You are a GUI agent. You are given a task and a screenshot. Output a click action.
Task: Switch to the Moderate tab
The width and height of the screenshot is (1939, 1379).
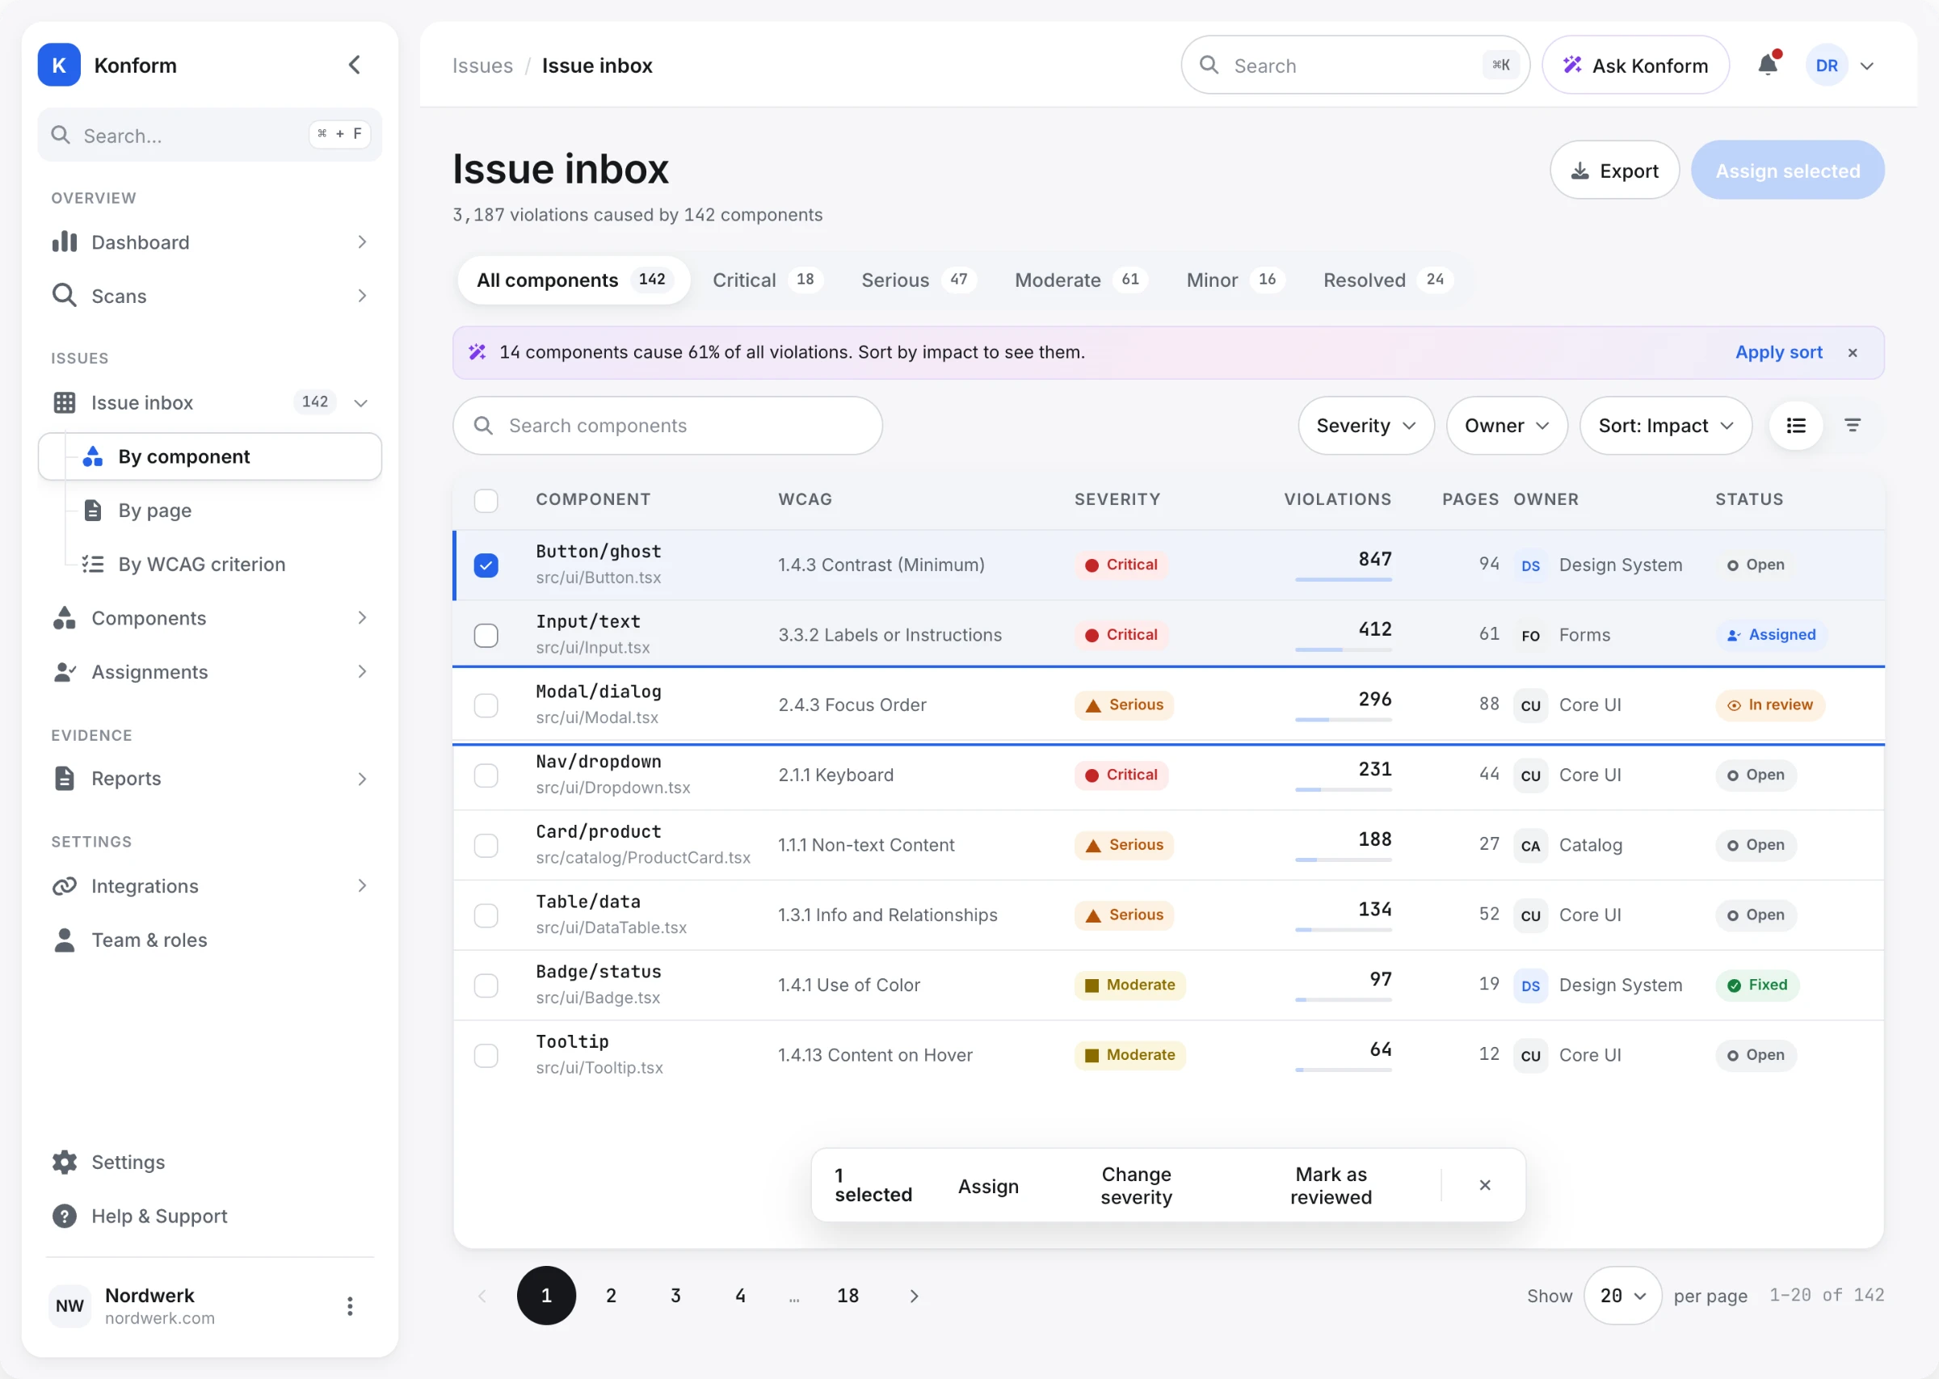[x=1081, y=280]
